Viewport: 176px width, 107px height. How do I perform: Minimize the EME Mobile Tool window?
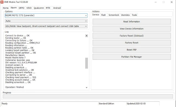(x=156, y=2)
